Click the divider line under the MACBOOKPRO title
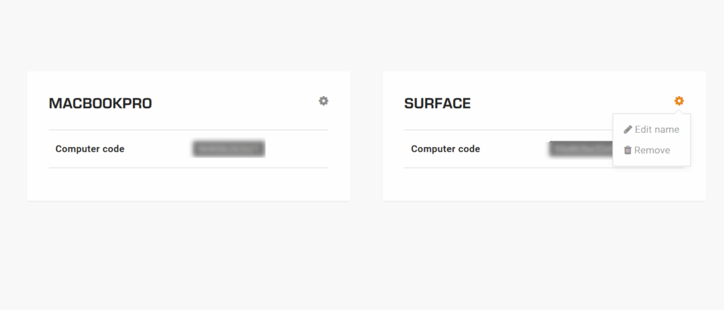The width and height of the screenshot is (724, 310). point(188,130)
